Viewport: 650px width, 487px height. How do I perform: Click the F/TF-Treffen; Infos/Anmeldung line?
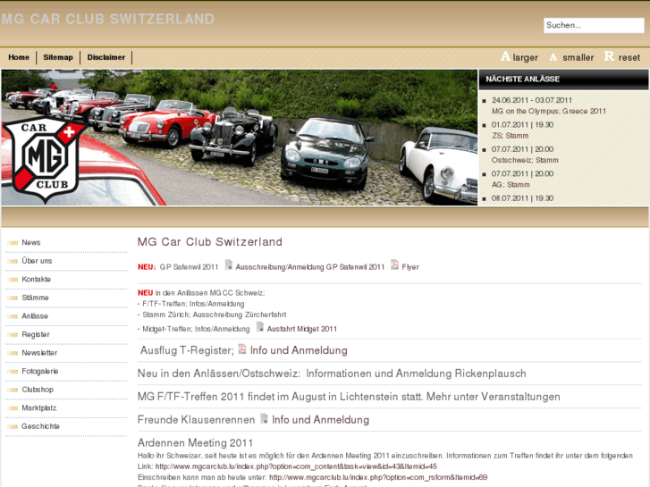click(x=191, y=304)
